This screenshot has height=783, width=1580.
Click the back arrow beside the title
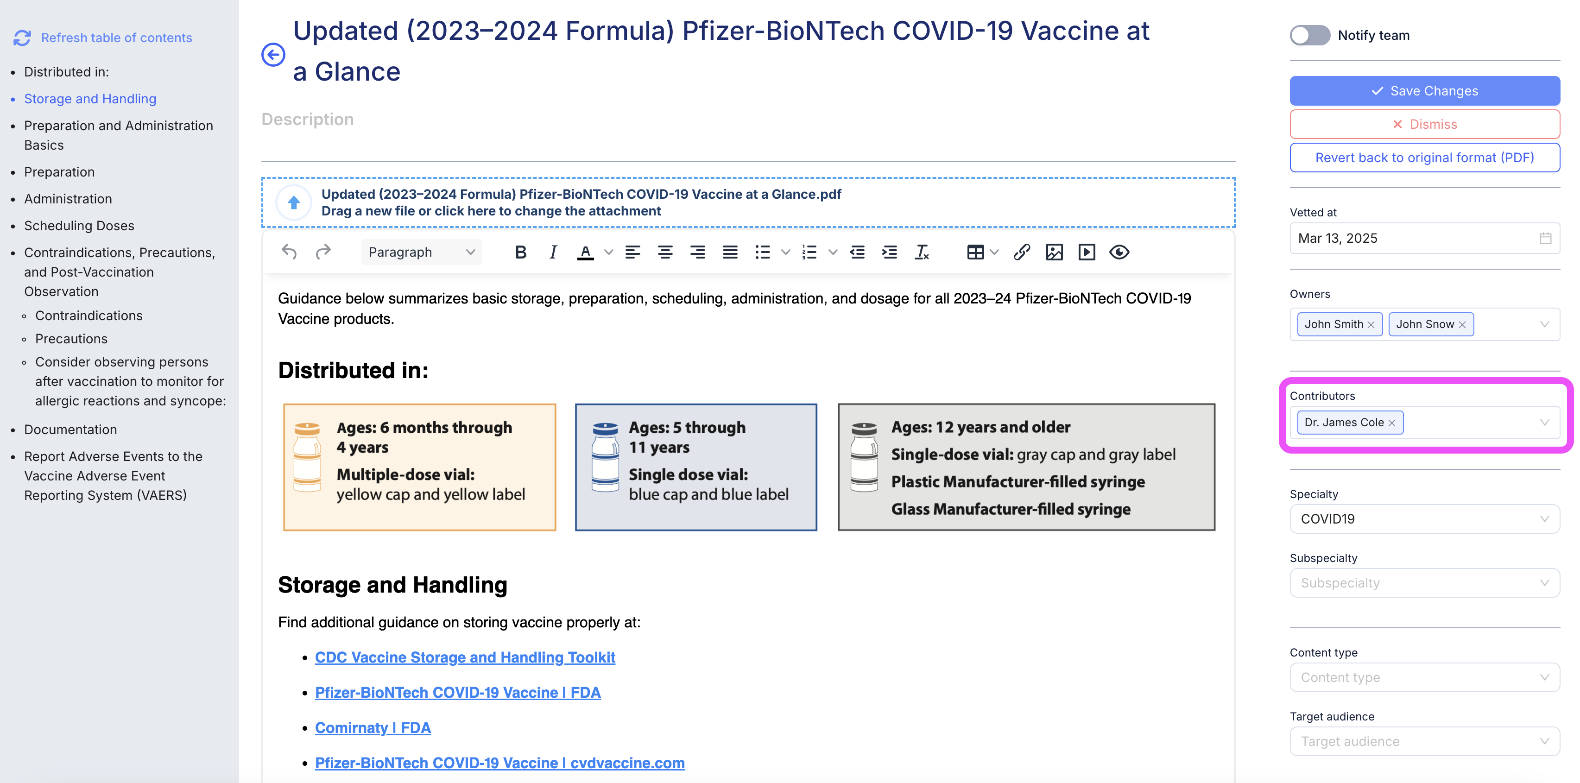(x=273, y=55)
